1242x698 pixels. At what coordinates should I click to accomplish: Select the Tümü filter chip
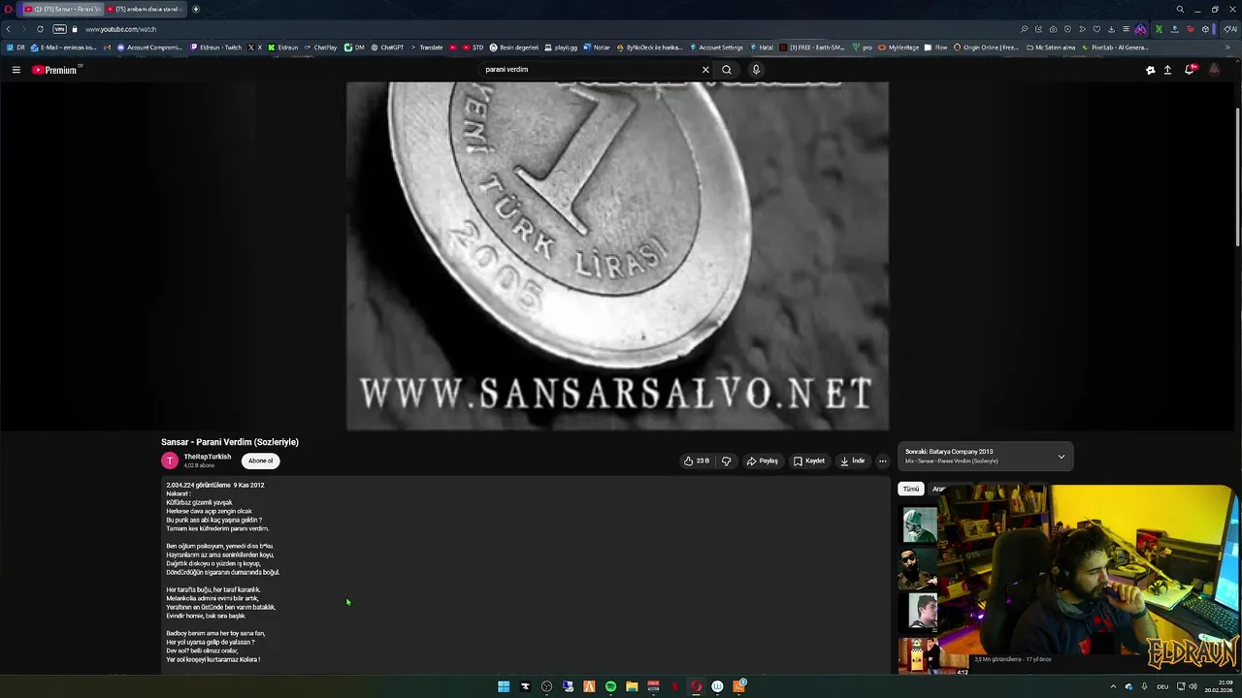click(911, 489)
